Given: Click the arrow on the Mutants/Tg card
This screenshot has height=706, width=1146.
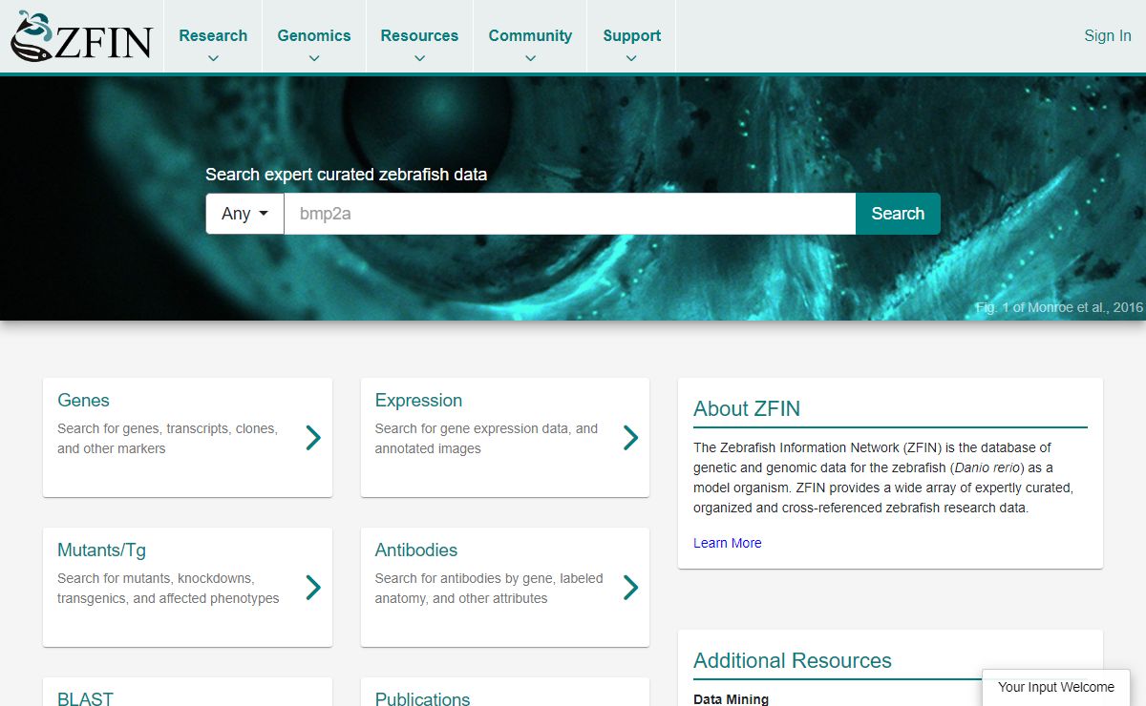Looking at the screenshot, I should click(x=313, y=588).
